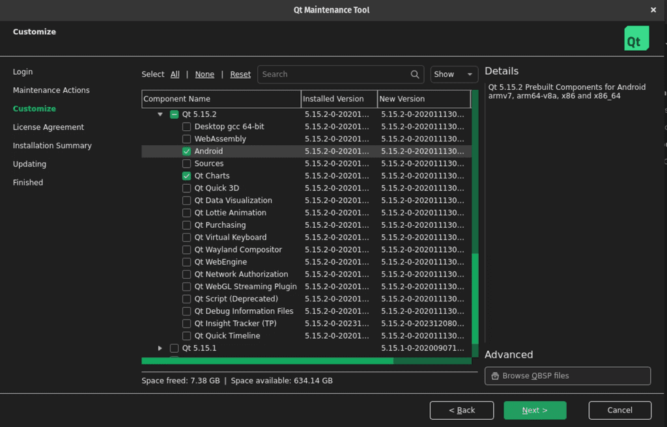
Task: Click the search magnifier icon
Action: (415, 74)
